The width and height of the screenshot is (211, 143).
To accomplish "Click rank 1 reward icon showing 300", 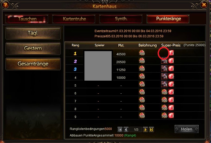I will pos(142,53).
